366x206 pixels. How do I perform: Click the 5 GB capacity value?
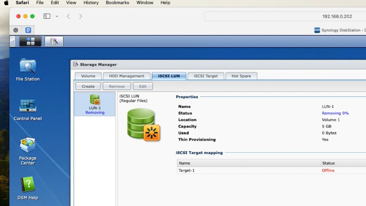[326, 127]
